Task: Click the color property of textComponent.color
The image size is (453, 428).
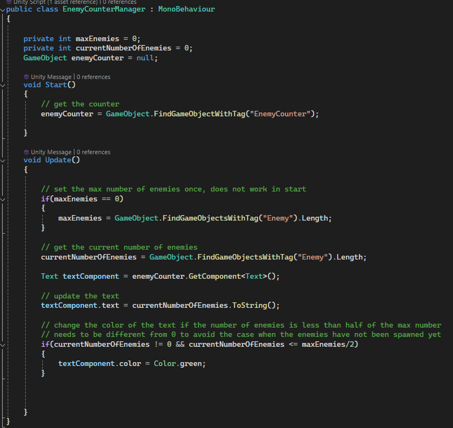Action: pyautogui.click(x=130, y=364)
